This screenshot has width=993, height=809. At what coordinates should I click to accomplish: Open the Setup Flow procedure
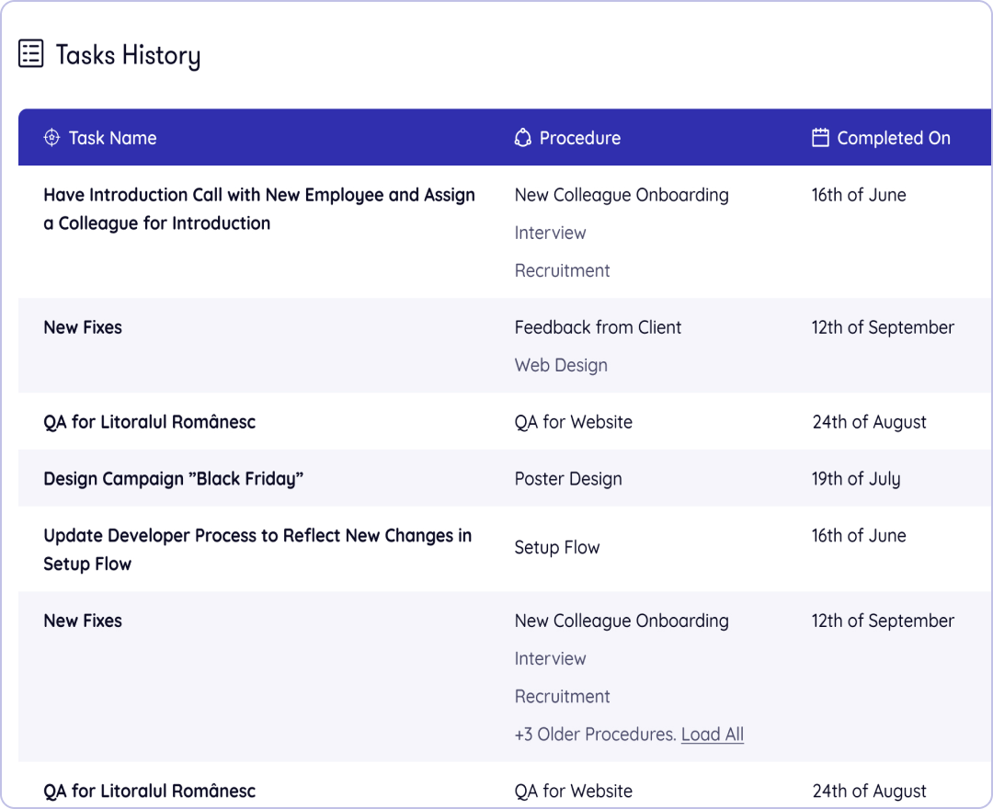tap(556, 548)
